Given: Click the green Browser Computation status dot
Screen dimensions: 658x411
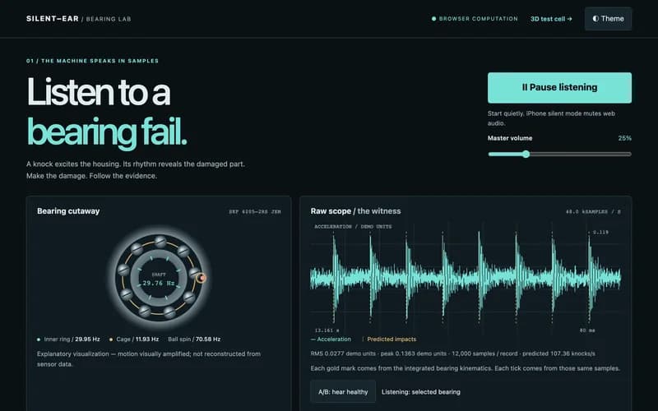Looking at the screenshot, I should tap(434, 19).
